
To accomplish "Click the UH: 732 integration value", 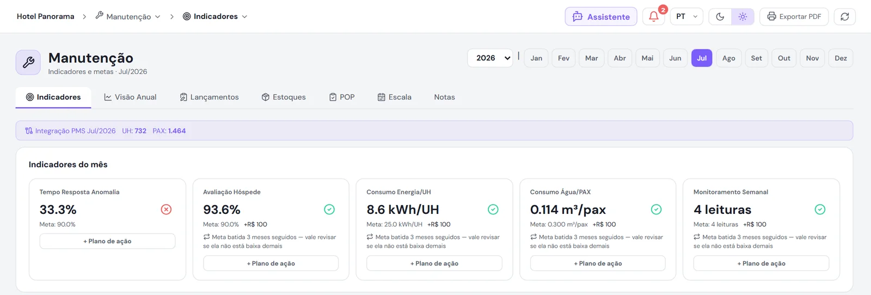I will [134, 131].
